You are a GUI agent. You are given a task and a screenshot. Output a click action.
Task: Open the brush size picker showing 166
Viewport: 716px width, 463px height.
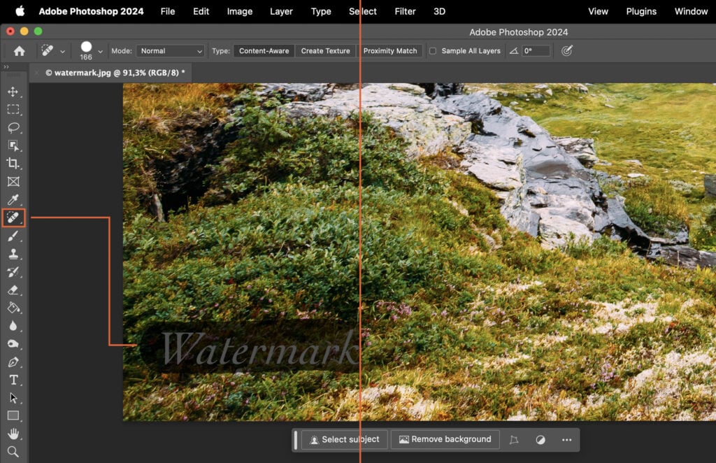pos(85,48)
